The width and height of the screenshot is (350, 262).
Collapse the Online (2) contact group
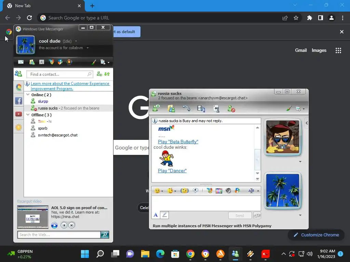click(x=28, y=94)
